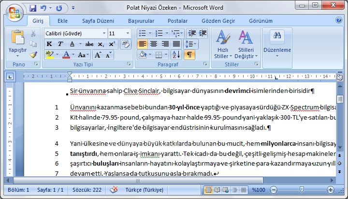Open the Görünüm tab
Viewport: 348px width, 199px height.
click(261, 21)
